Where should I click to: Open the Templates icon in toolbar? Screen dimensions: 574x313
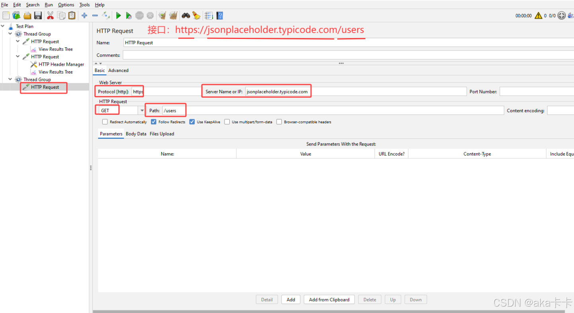[x=16, y=16]
